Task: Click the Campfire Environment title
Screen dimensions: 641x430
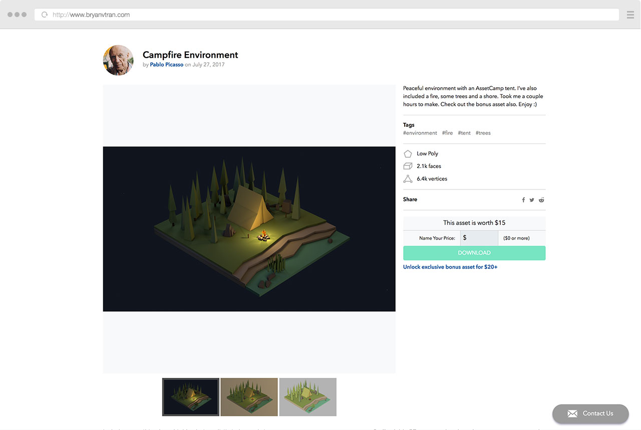Action: click(x=190, y=55)
